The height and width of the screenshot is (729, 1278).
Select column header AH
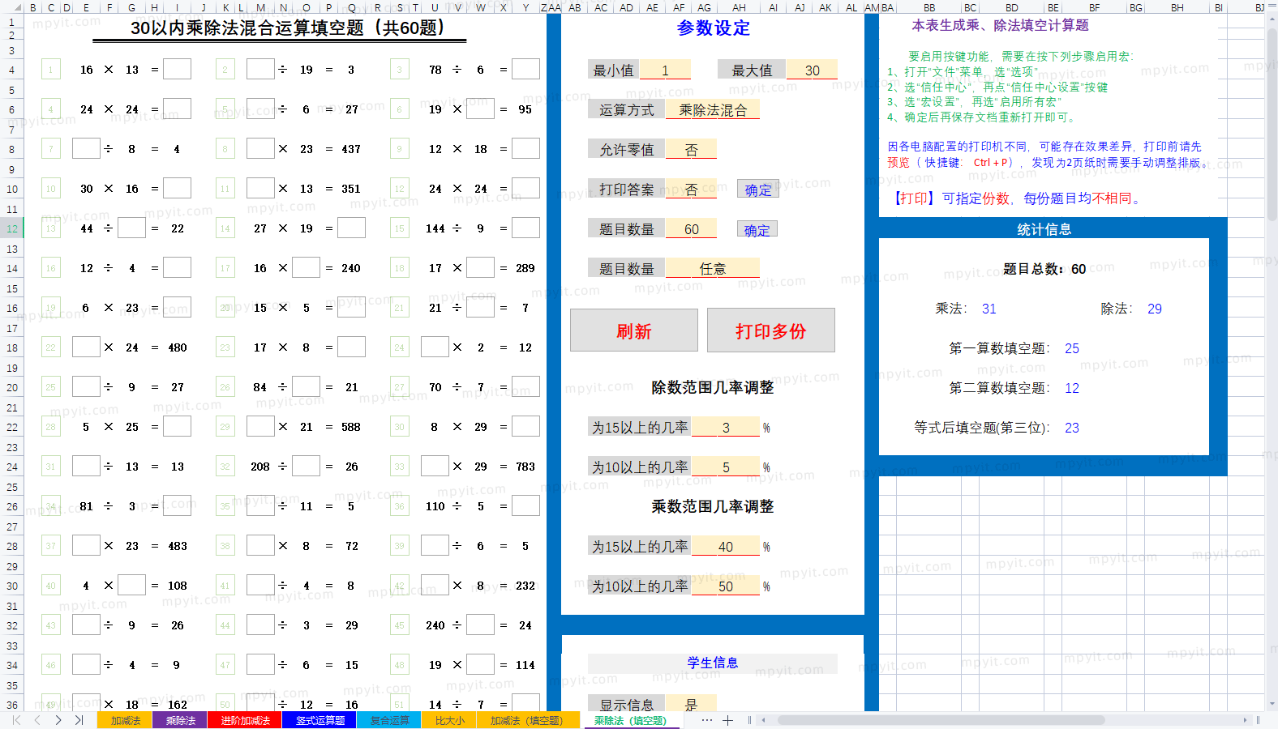[x=739, y=7]
